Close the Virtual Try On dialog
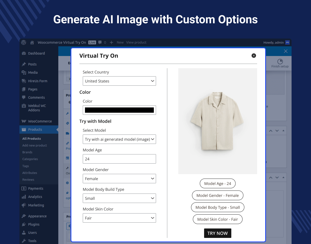The height and width of the screenshot is (244, 311). point(254,56)
